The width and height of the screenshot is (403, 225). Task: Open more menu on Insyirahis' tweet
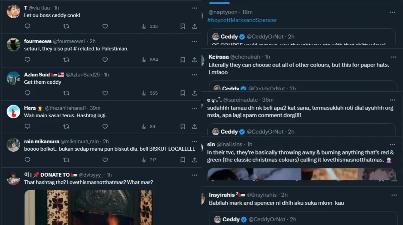(394, 195)
